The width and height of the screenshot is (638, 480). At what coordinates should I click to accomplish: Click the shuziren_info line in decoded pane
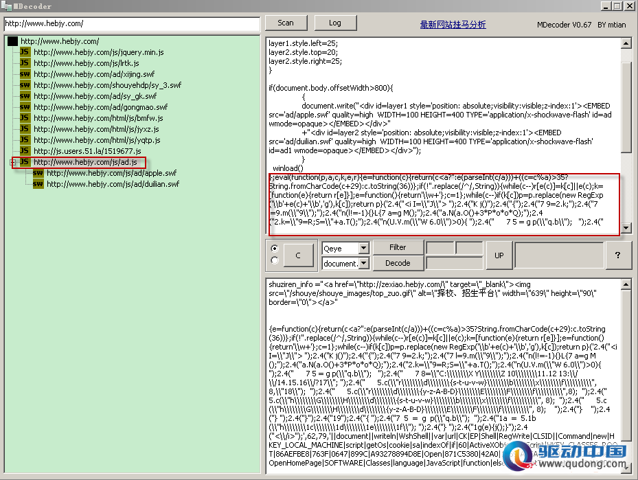coord(400,284)
